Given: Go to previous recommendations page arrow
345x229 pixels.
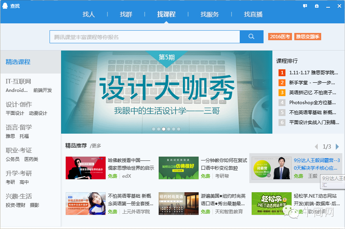Looking at the screenshot, I should (x=317, y=147).
